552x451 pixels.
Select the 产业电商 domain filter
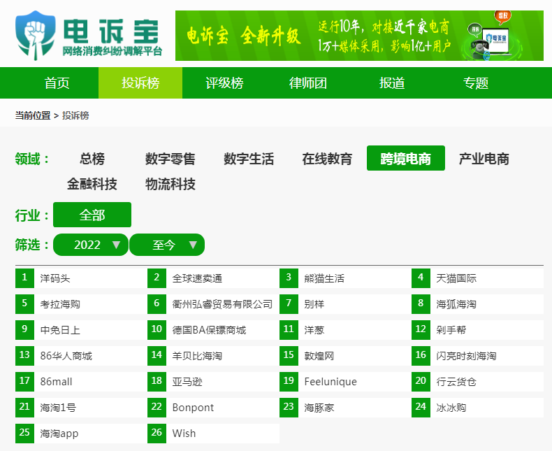(484, 158)
